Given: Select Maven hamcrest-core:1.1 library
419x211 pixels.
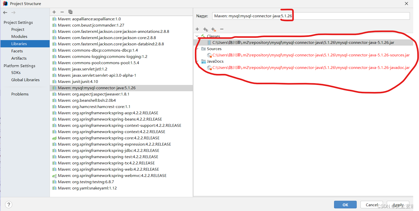Looking at the screenshot, I should [94, 107].
